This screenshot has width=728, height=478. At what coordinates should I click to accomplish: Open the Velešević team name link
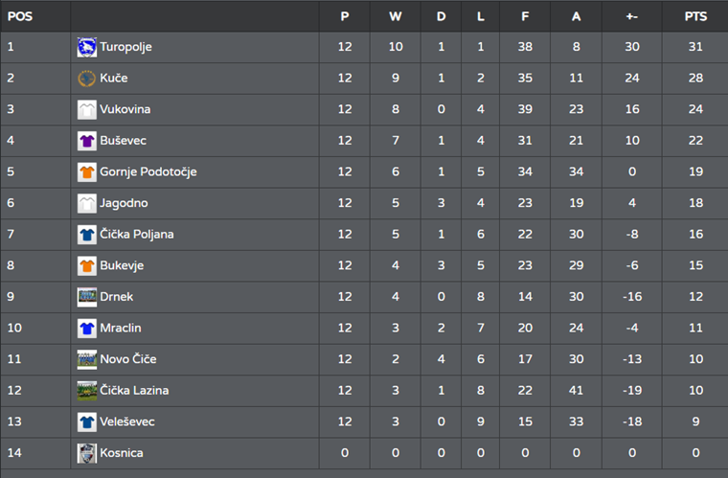tap(127, 421)
